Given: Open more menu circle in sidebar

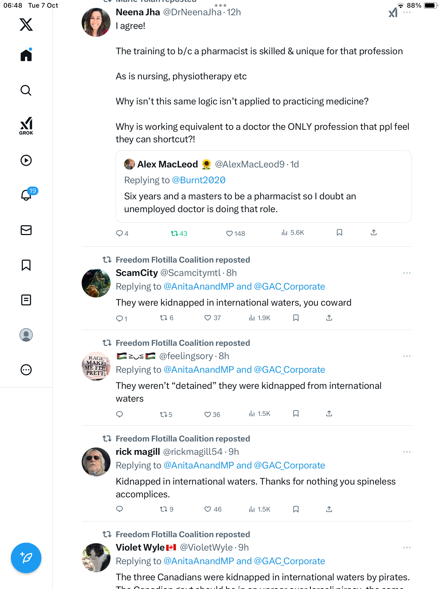Looking at the screenshot, I should [26, 370].
